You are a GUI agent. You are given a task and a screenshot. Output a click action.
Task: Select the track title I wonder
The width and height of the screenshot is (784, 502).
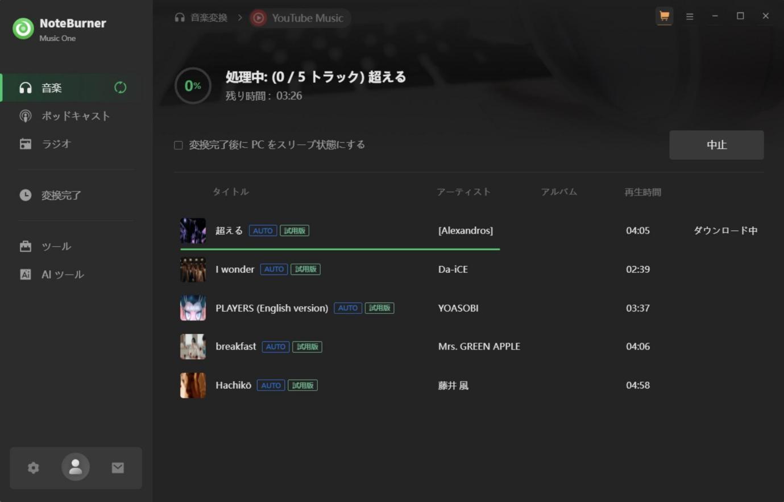point(235,269)
